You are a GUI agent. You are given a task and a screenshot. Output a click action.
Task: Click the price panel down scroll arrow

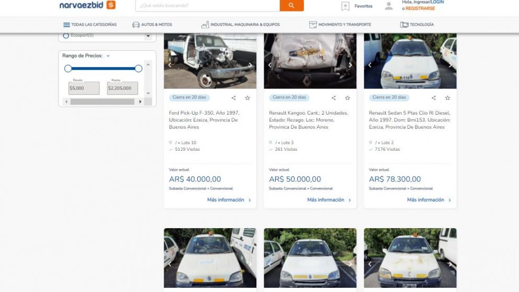(148, 93)
